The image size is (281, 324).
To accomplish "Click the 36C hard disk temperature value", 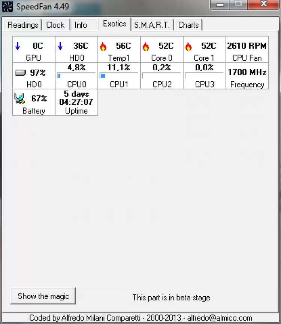I will coord(81,46).
